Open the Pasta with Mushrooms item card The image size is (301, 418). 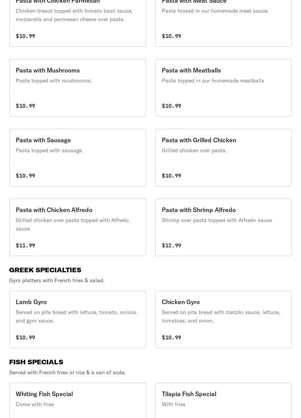pos(77,88)
